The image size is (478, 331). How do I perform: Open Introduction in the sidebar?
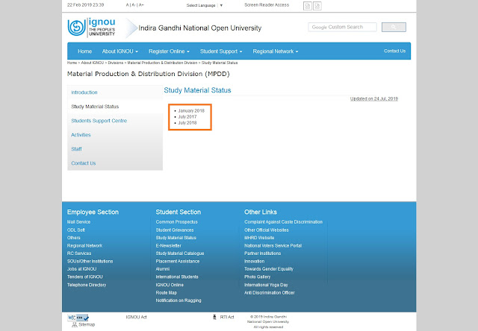84,92
